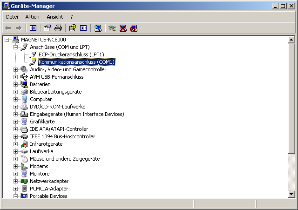The height and width of the screenshot is (210, 298).
Task: Select Kommunikationsanschluss (COM1) entry
Action: (77, 62)
